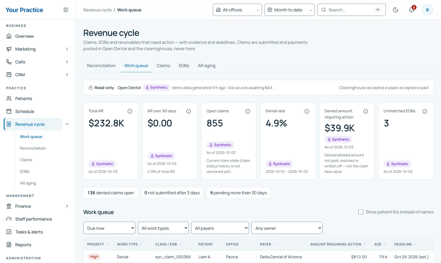Open the Due now filter dropdown
This screenshot has height=263, width=441.
tap(109, 228)
